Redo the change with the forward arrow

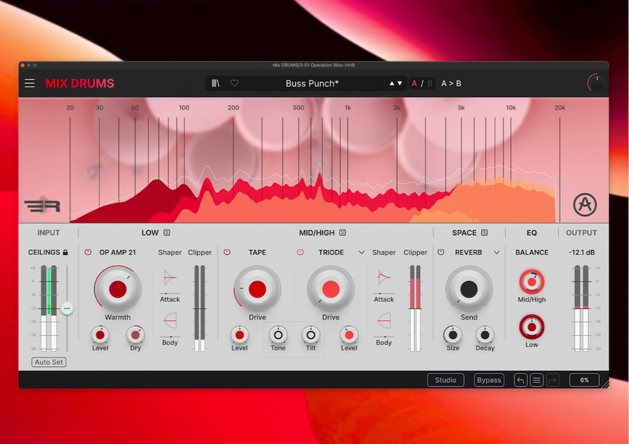point(552,380)
